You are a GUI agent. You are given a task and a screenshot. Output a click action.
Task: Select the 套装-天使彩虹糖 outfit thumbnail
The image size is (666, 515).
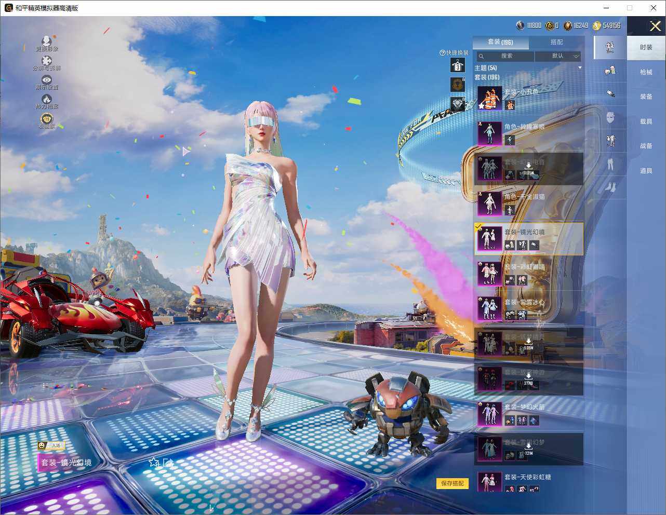click(490, 483)
